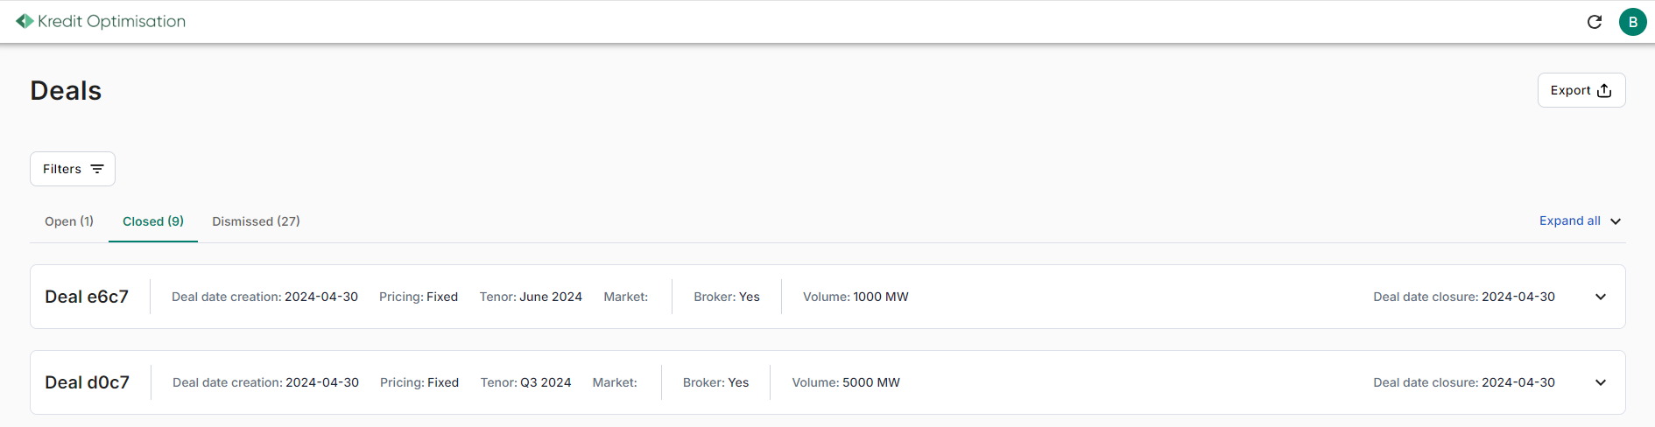Open the user avatar B menu

pyautogui.click(x=1633, y=22)
